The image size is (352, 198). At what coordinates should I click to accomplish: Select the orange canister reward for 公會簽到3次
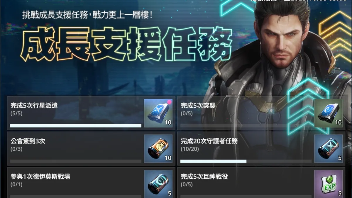[158, 148]
